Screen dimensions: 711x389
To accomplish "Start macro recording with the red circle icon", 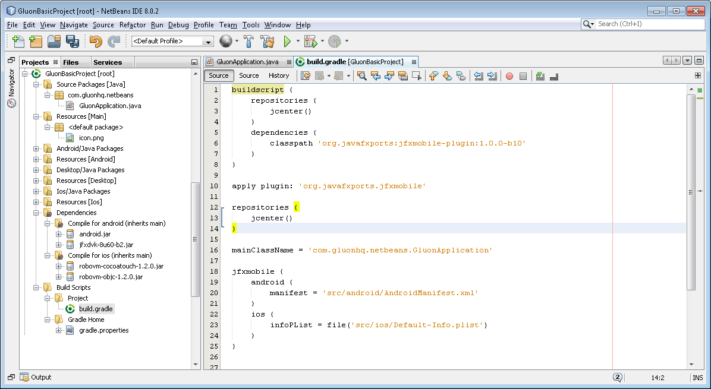I will [x=509, y=75].
